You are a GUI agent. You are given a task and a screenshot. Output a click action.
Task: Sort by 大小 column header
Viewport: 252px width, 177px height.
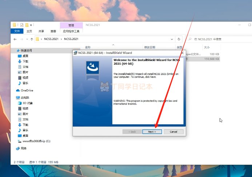click(207, 47)
